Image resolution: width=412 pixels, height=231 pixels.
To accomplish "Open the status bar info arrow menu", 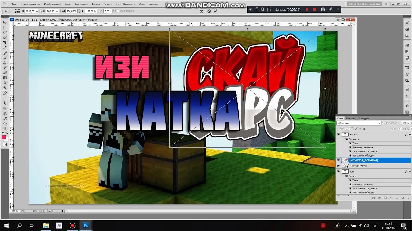I will [63, 211].
